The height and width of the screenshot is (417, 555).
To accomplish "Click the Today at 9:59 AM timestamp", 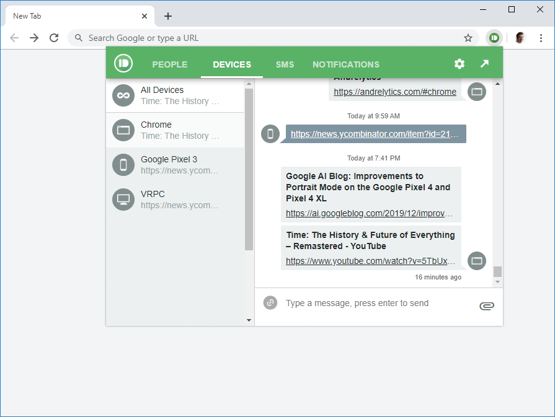I will coord(373,116).
